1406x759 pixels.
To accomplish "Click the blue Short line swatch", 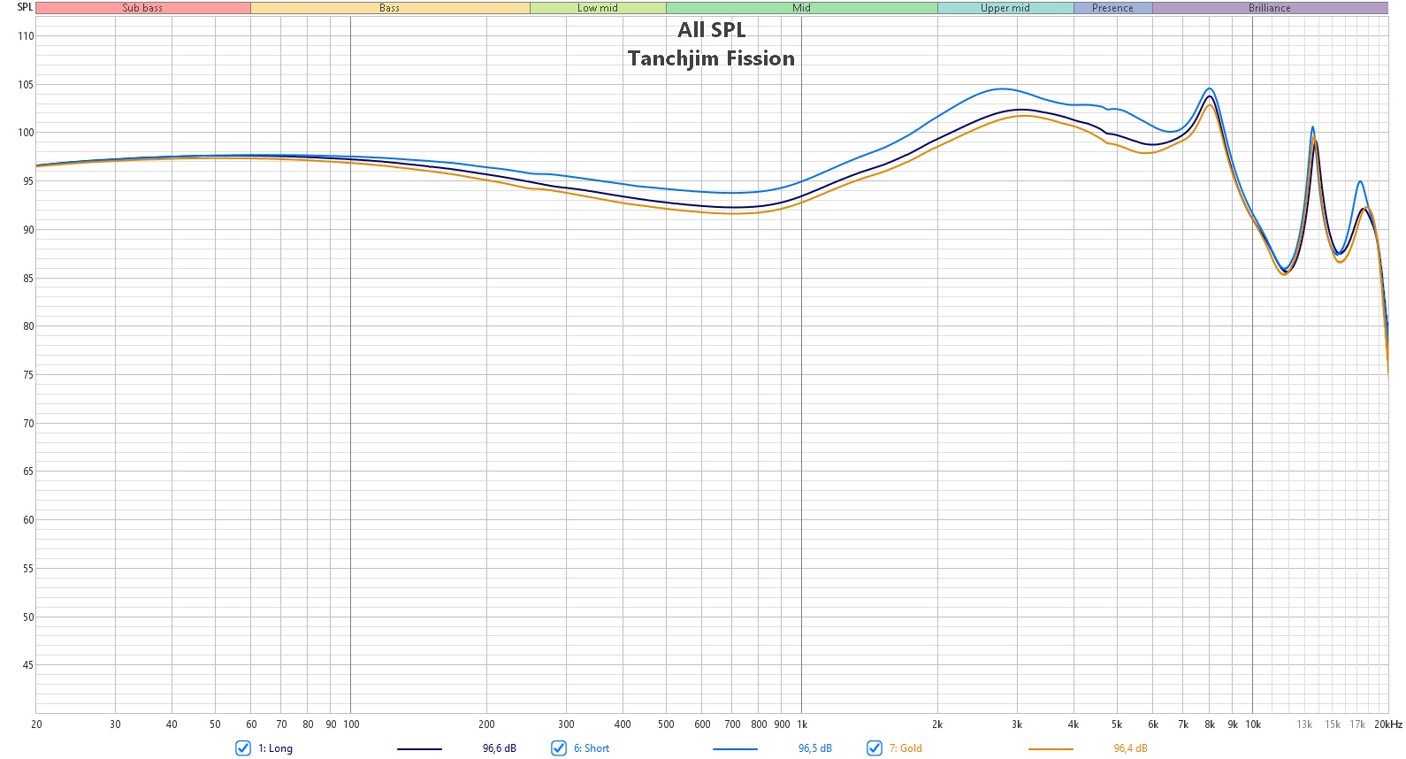I will pos(735,749).
